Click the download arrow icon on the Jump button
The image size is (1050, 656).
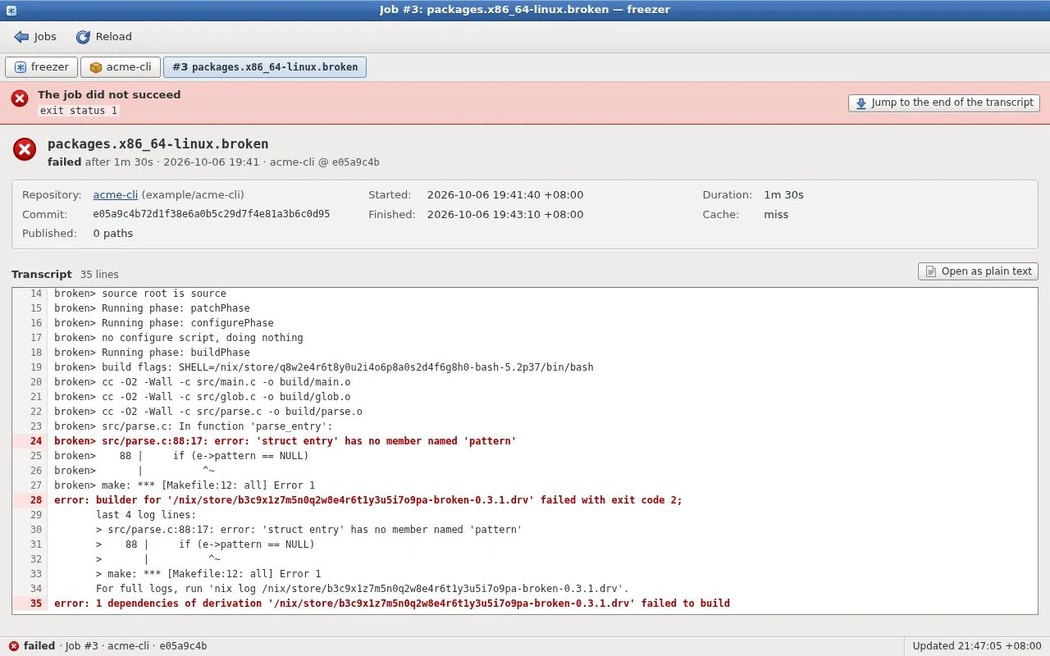click(x=861, y=103)
